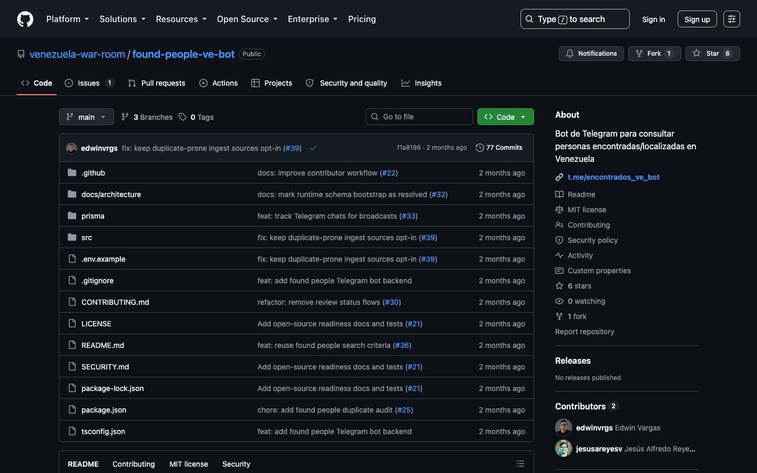Switch to the Pull requests tab

point(157,83)
